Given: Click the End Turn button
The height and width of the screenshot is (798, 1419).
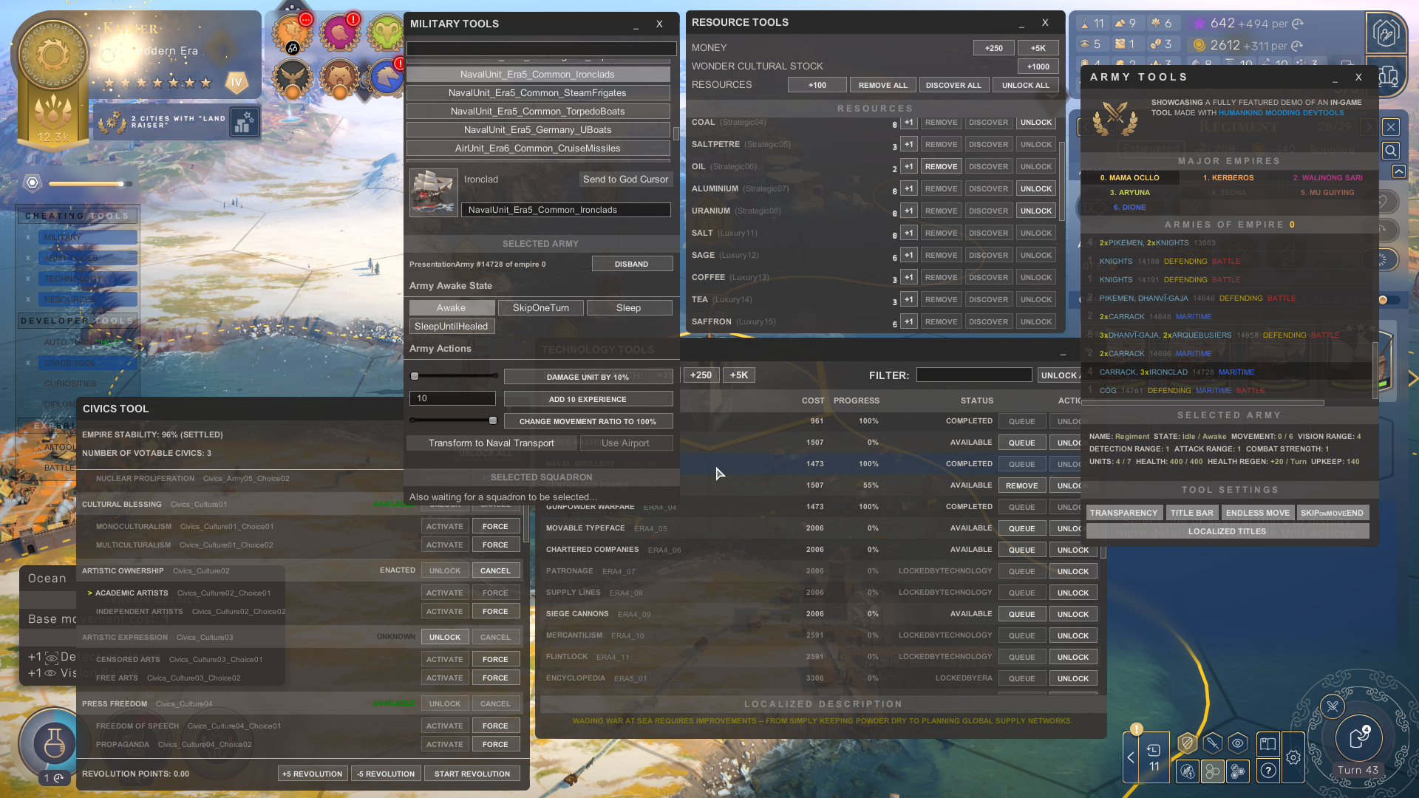Looking at the screenshot, I should (x=1358, y=738).
